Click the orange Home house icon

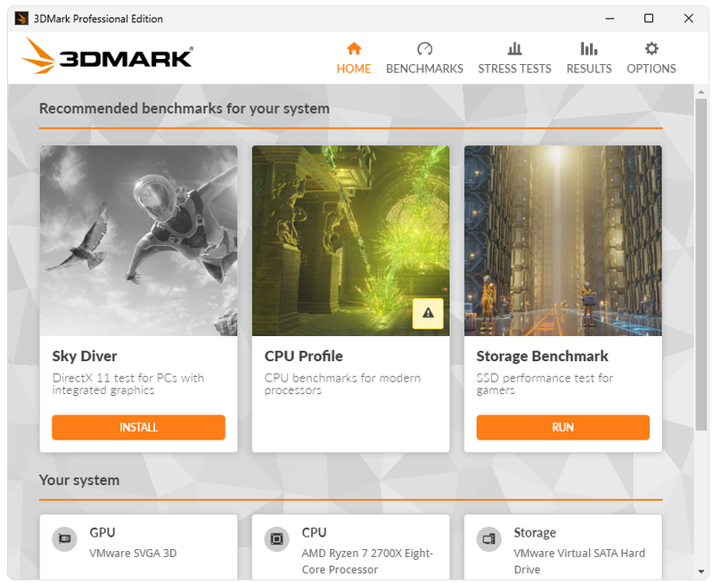[x=354, y=48]
